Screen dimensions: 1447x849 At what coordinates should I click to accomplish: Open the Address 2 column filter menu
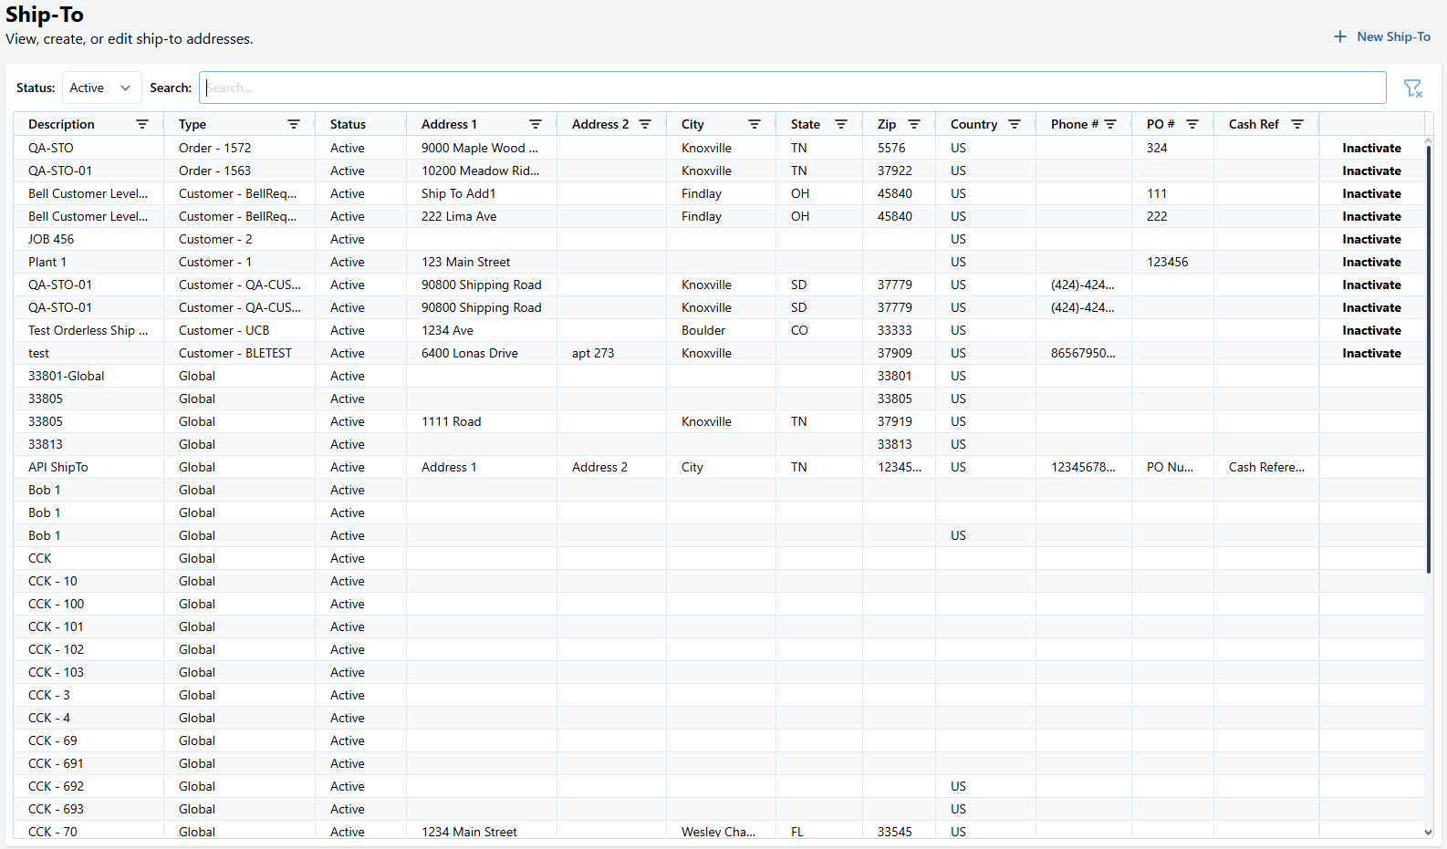coord(645,124)
